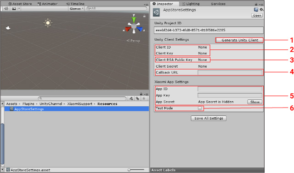Mute scene audio with speaker icon
The width and height of the screenshot is (294, 173).
(6, 9)
